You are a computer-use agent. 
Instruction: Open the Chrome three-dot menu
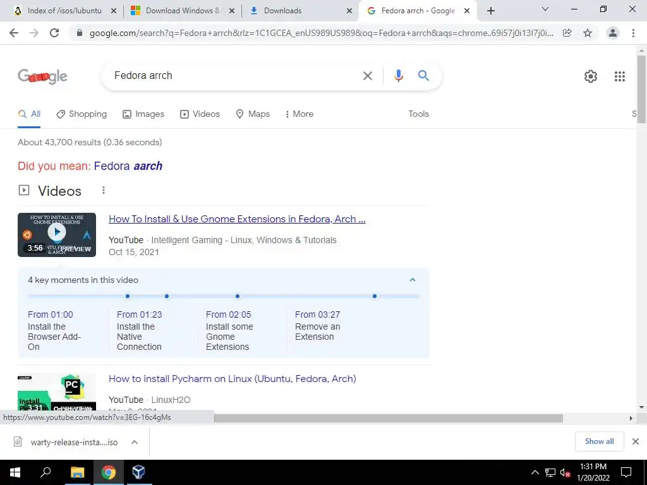[633, 33]
